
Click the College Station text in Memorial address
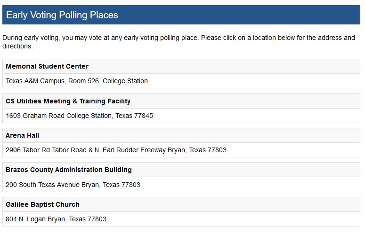125,81
